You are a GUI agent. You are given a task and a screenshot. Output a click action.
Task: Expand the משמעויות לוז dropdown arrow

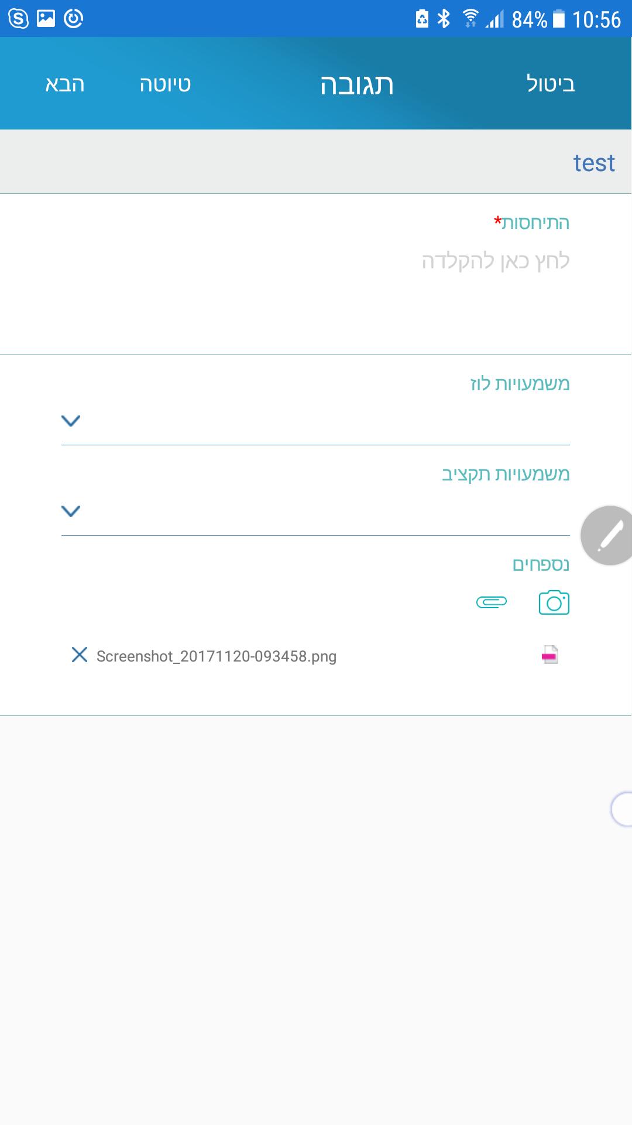pos(71,420)
